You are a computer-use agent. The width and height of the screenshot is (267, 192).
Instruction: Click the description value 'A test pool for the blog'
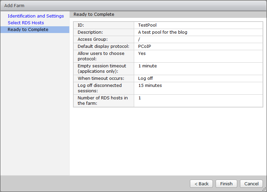(163, 32)
